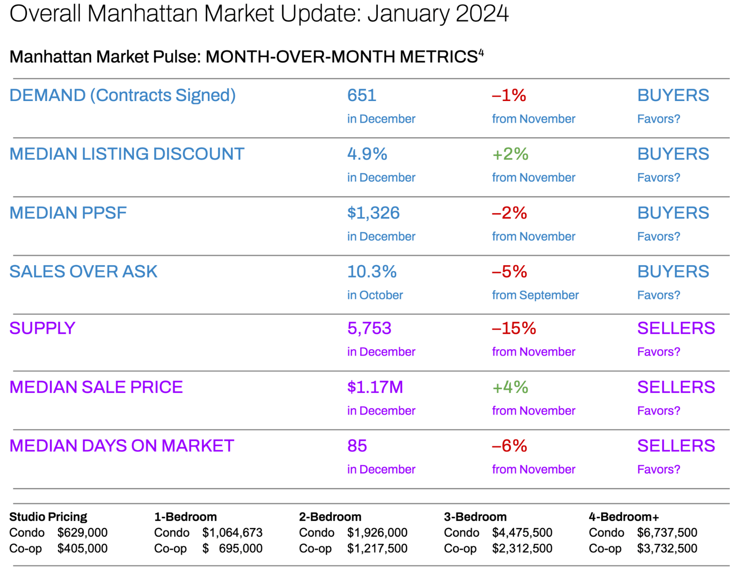Click the MEDIAN PPSF row title
Screen dimensions: 740x572
(68, 213)
